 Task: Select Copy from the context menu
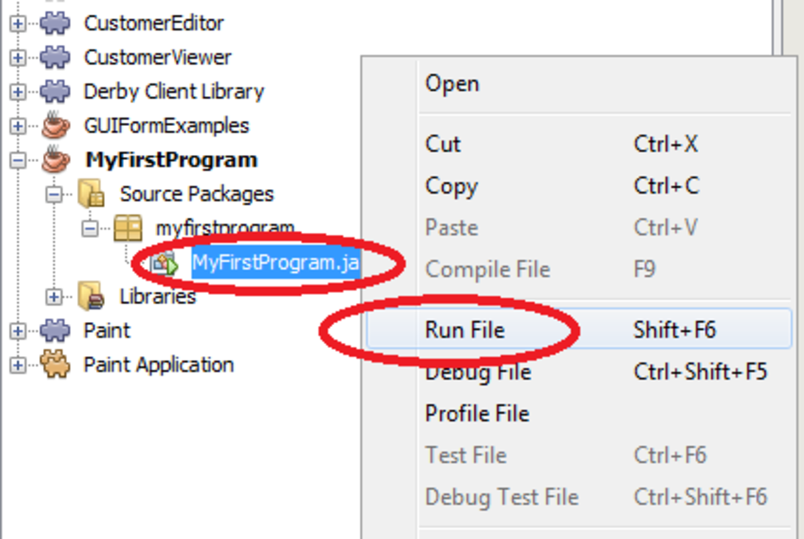click(451, 186)
